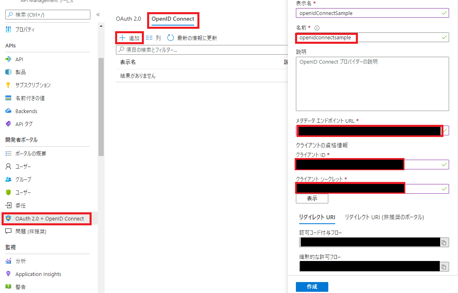Screen dimensions: 458x293
Task: Click the 名前 input field openidconnectsample
Action: click(x=372, y=37)
